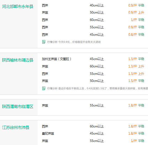The height and width of the screenshot is (145, 148).
Task: Select 加州王芹菜（文图拉）product row
Action: click(93, 59)
